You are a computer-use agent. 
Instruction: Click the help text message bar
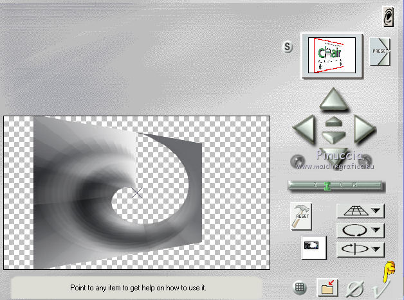(137, 288)
